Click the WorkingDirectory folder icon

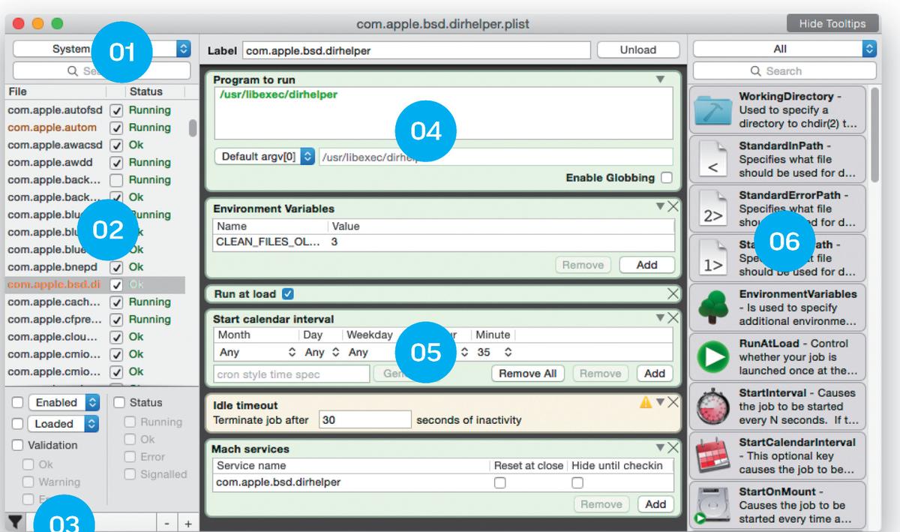712,110
